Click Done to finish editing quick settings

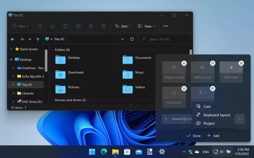click(194, 136)
